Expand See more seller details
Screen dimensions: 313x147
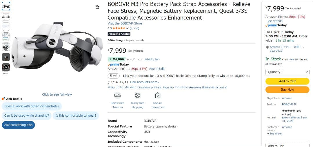coord(274,134)
